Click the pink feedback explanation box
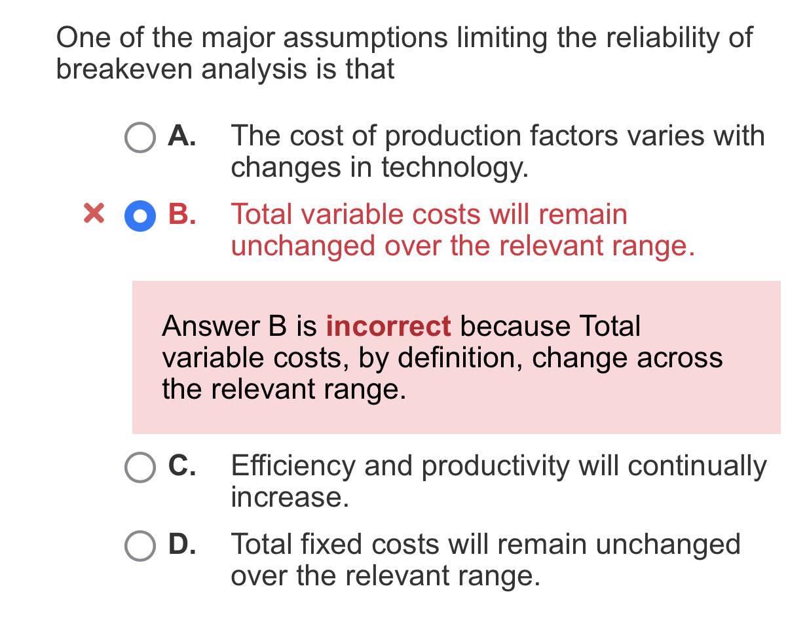The width and height of the screenshot is (807, 618). 457,357
